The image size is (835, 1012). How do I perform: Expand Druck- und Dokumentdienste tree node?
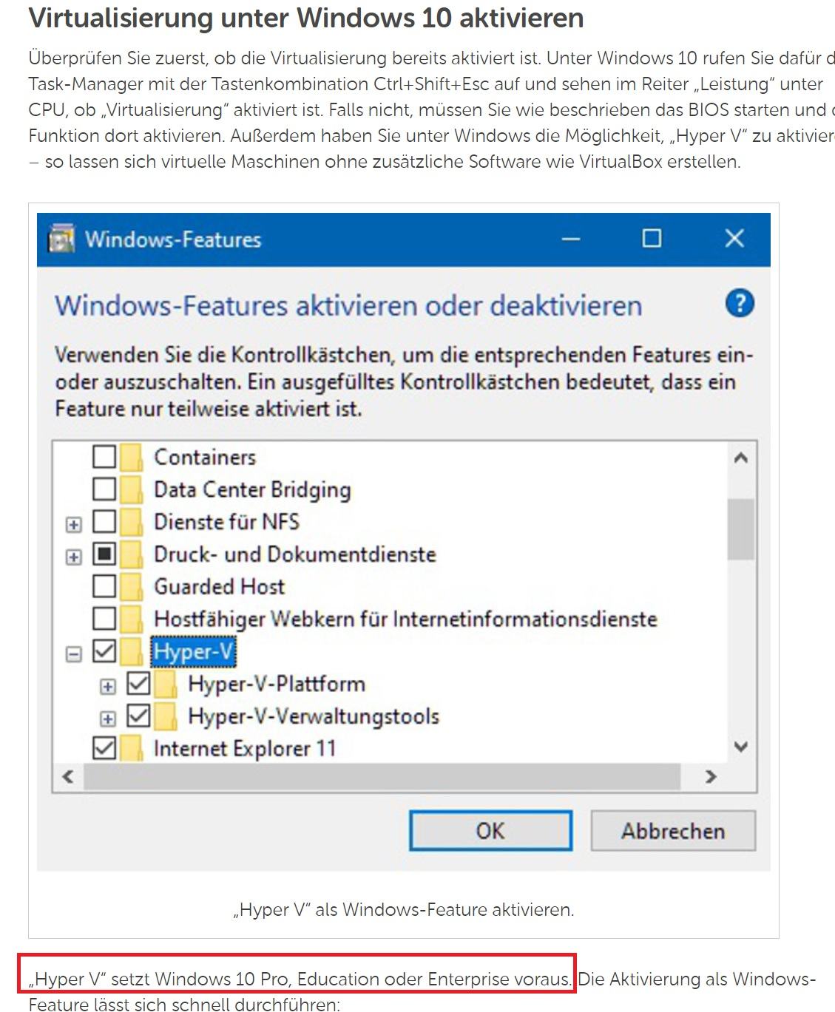73,557
